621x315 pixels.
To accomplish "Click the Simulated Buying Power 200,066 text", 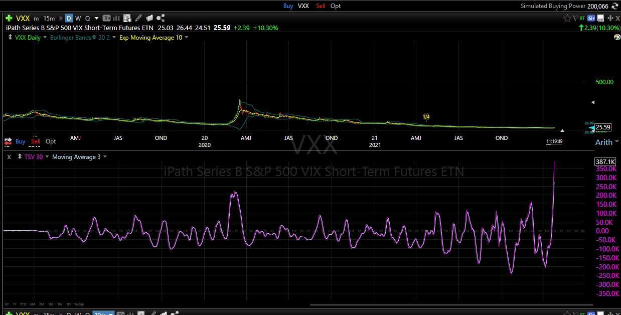I will coord(564,6).
